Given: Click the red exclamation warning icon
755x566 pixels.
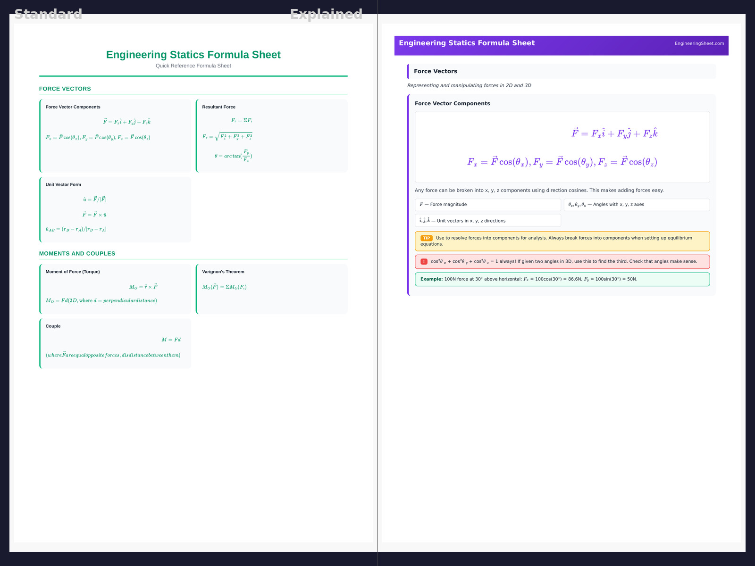Looking at the screenshot, I should [x=424, y=261].
